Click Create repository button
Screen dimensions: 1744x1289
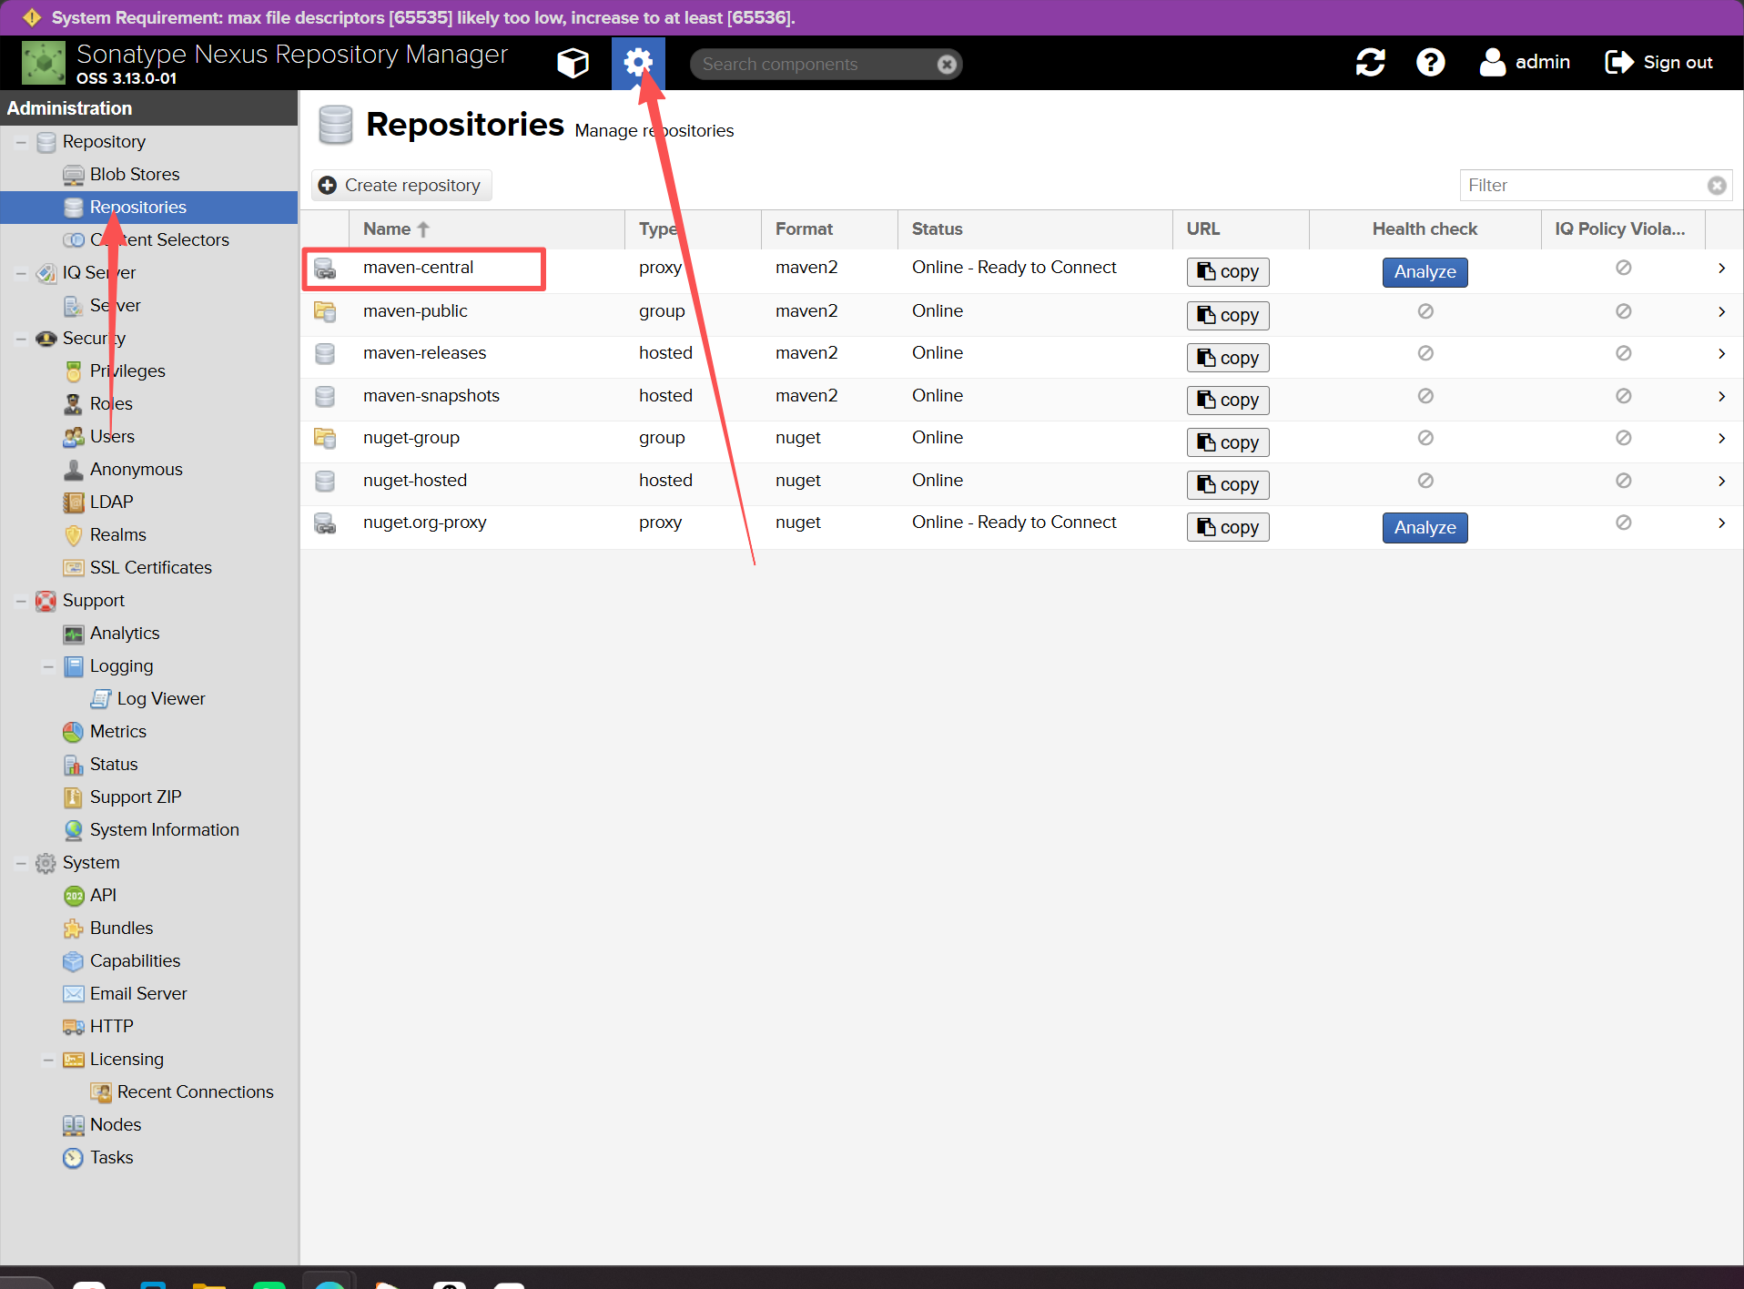401,186
